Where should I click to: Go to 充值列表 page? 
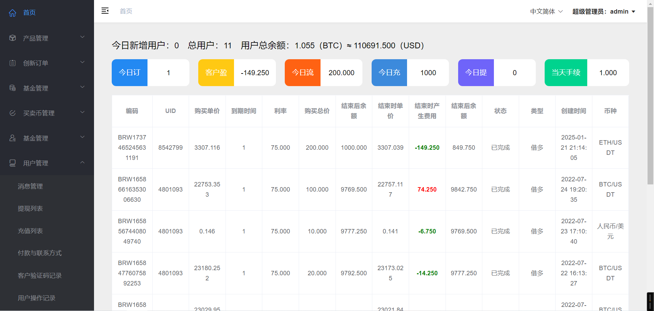point(30,231)
